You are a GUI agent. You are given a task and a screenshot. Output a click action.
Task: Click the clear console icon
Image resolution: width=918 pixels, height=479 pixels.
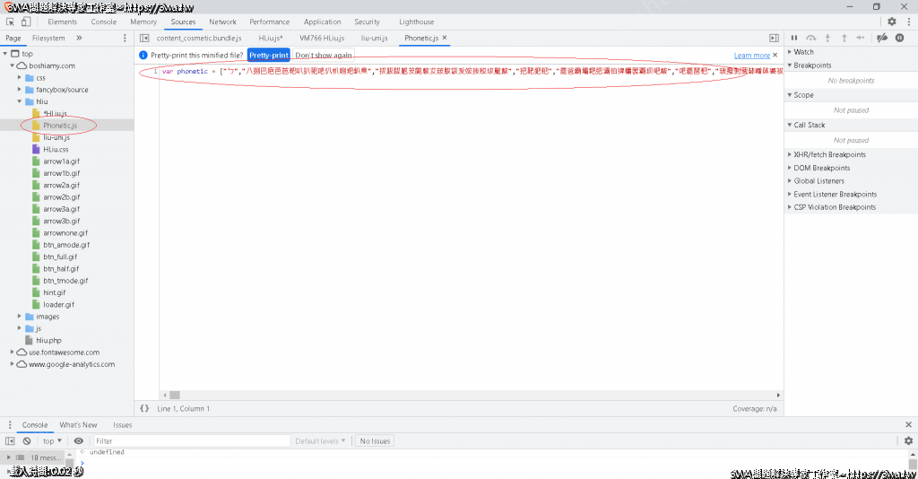[x=27, y=441]
